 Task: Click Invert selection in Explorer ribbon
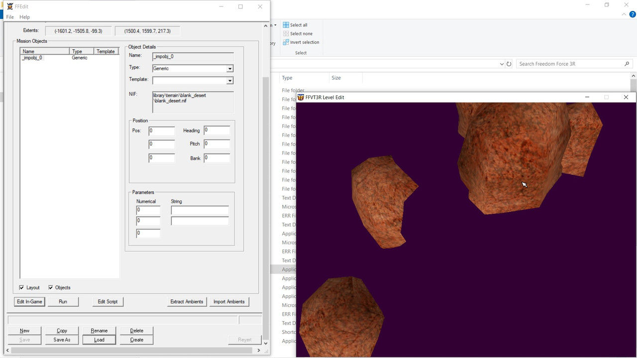[x=301, y=42]
